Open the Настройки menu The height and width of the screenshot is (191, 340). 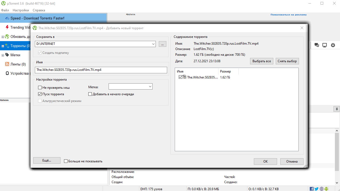click(x=21, y=10)
